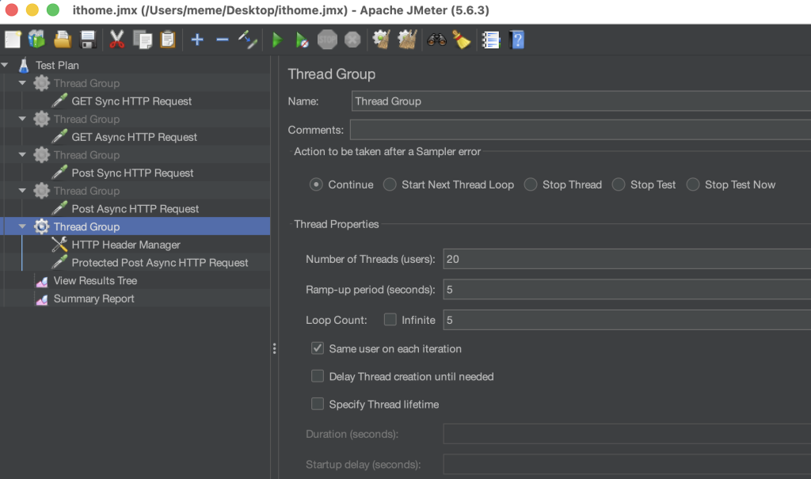Image resolution: width=811 pixels, height=479 pixels.
Task: Check Specify Thread lifetime box
Action: tap(318, 404)
